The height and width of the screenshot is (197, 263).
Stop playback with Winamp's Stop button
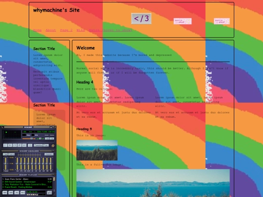pos(19,145)
